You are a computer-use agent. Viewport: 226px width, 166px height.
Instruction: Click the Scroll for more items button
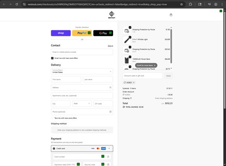click(x=146, y=65)
